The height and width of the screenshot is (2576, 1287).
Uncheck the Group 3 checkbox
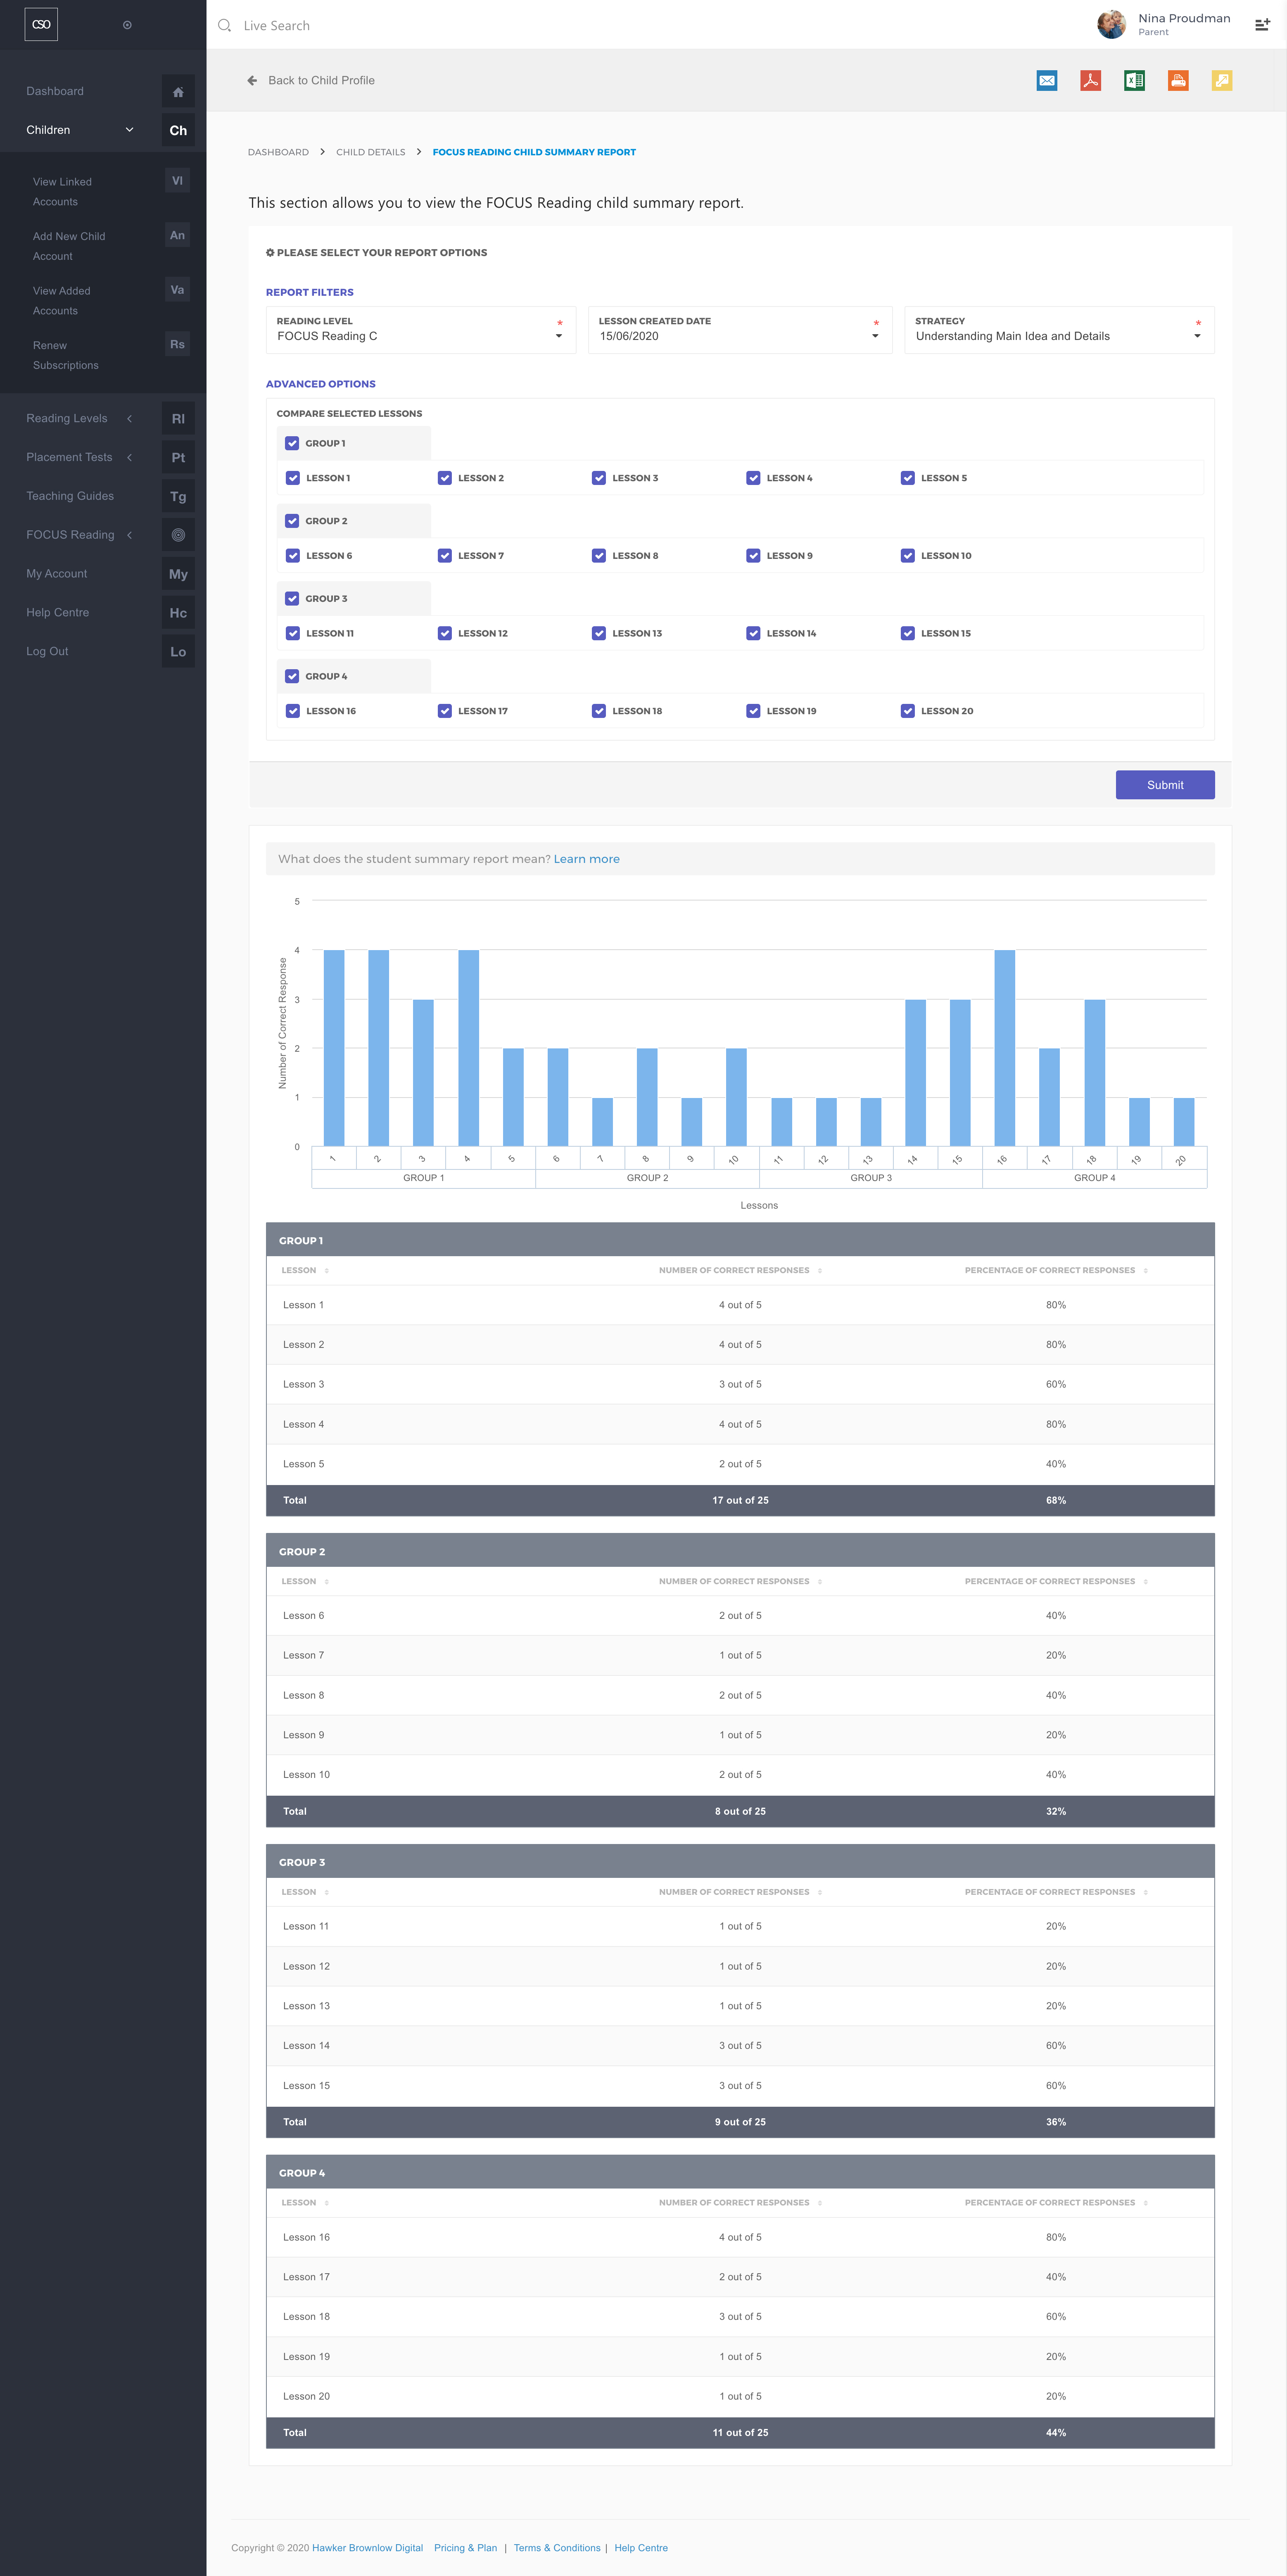(292, 599)
